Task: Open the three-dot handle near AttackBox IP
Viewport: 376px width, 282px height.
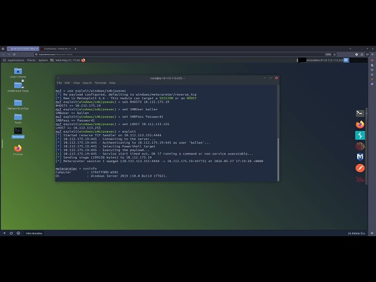Action: click(297, 60)
